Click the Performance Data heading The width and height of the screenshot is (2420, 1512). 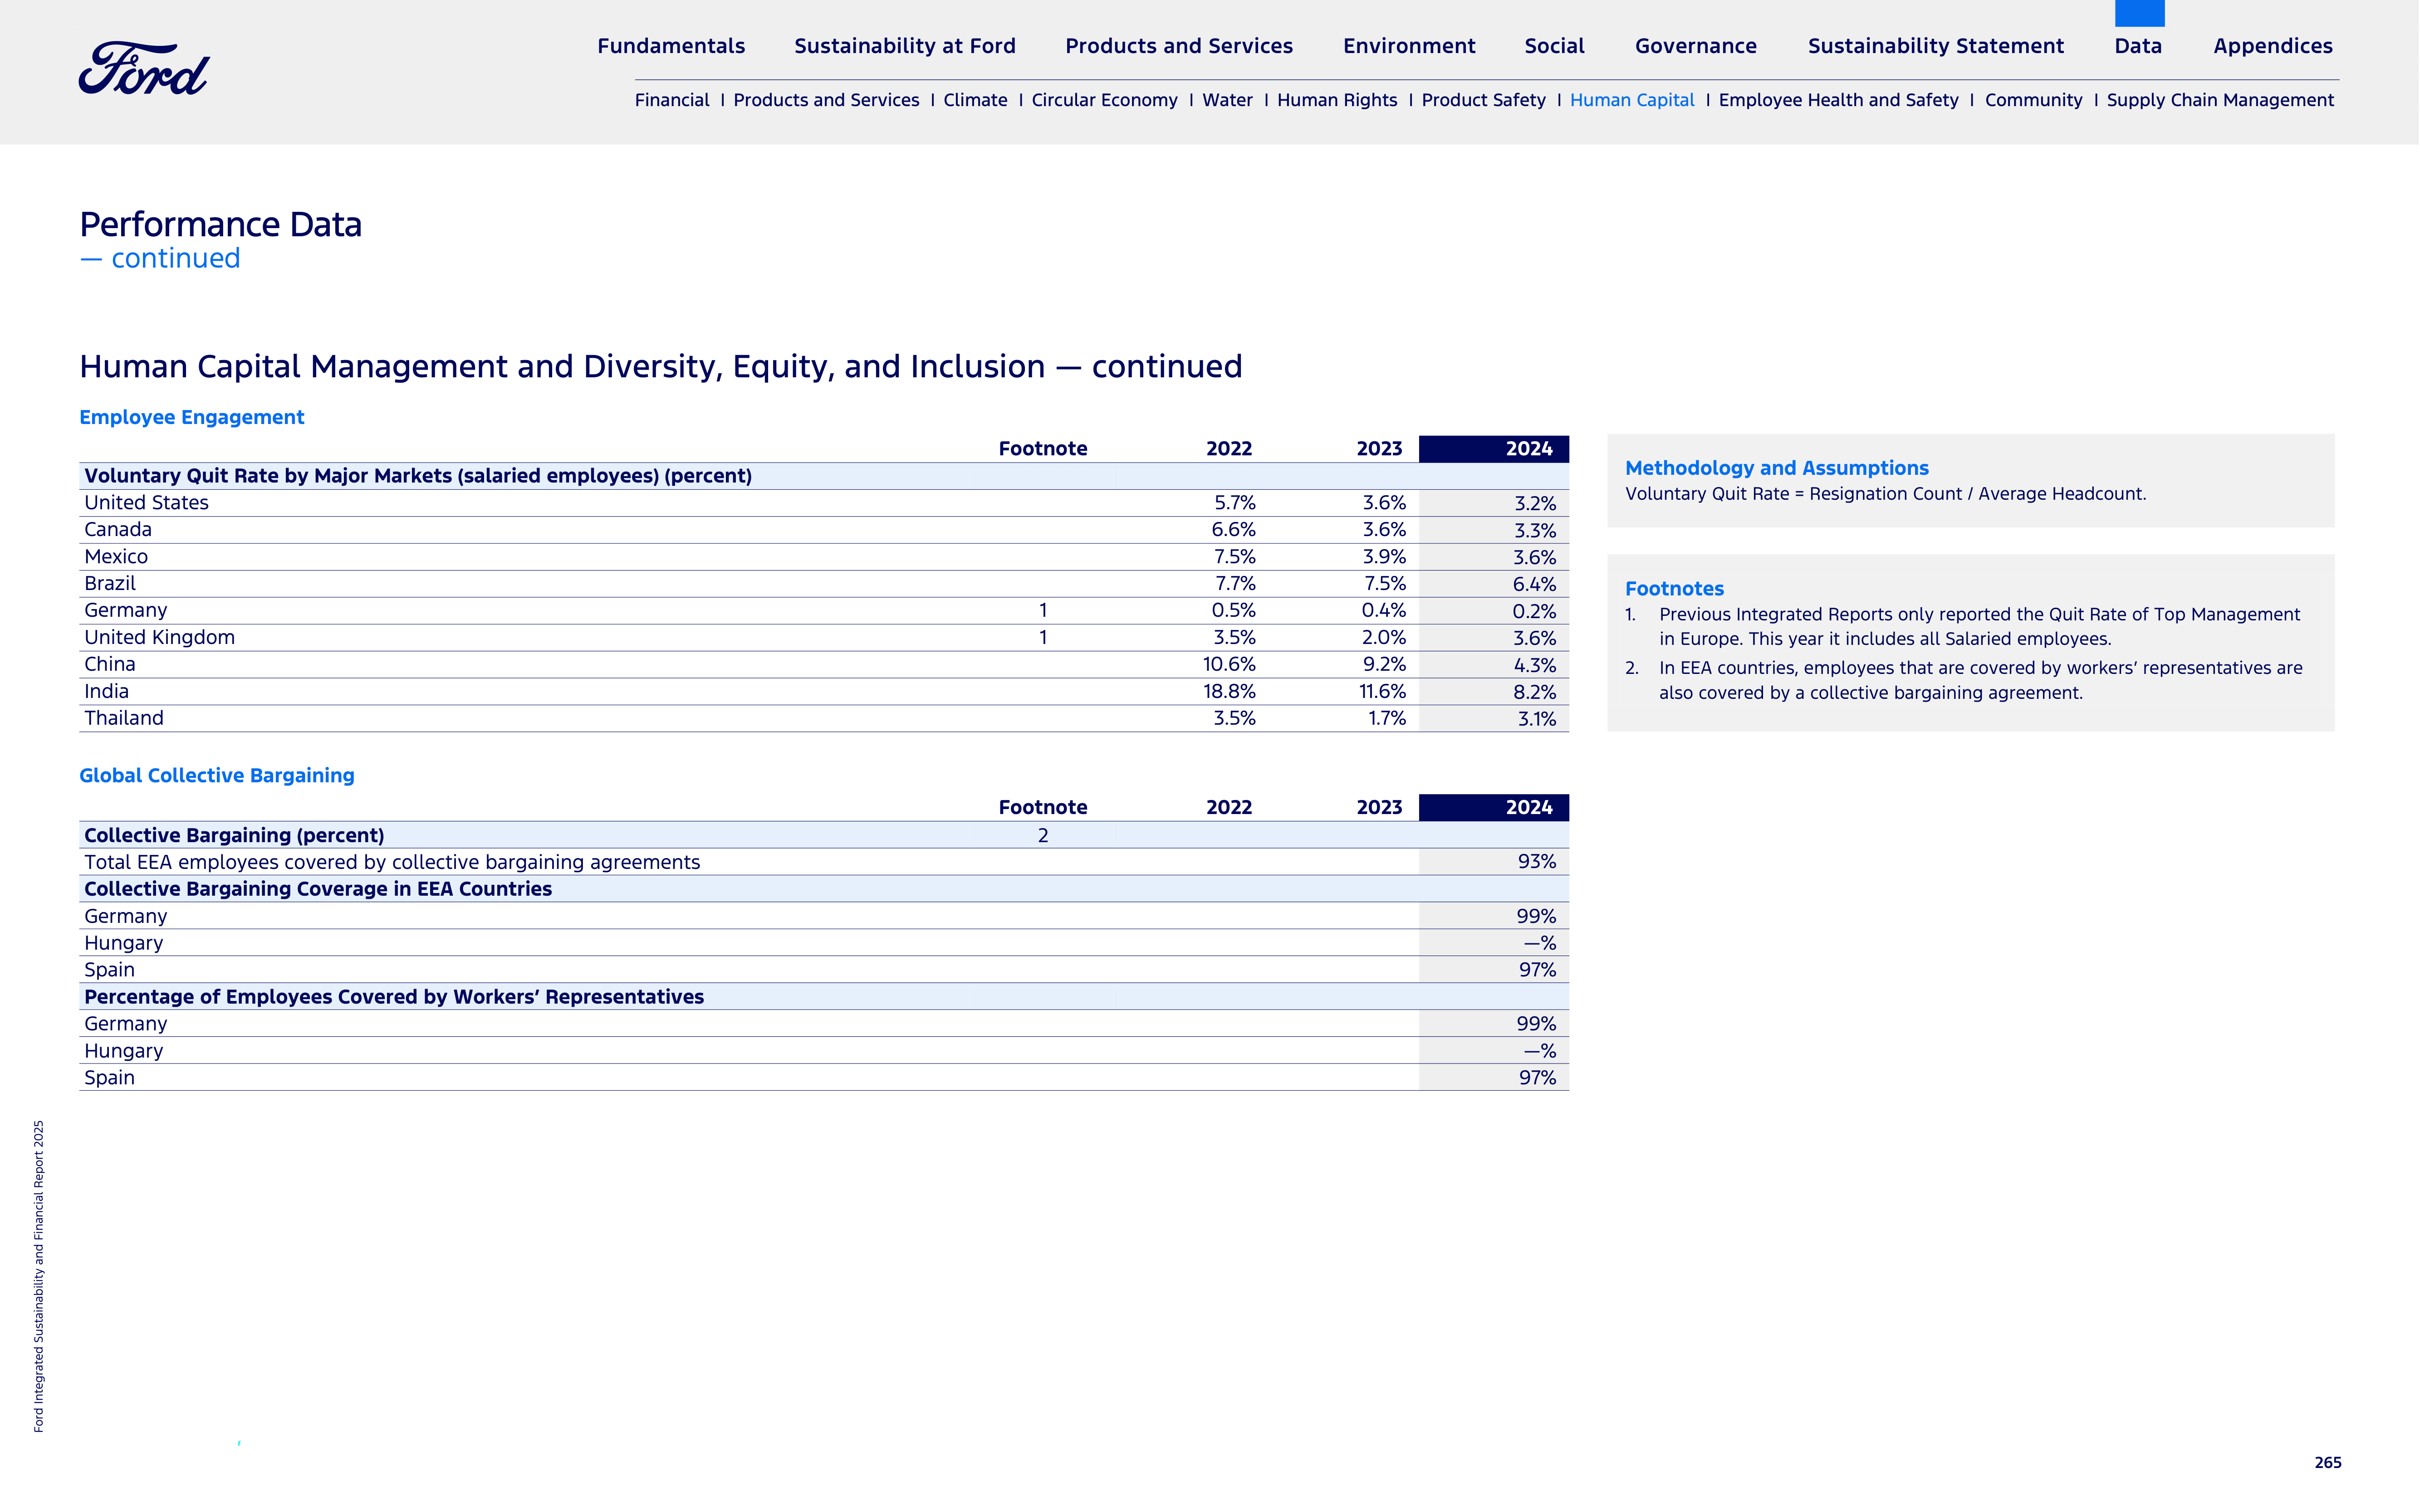(x=220, y=224)
